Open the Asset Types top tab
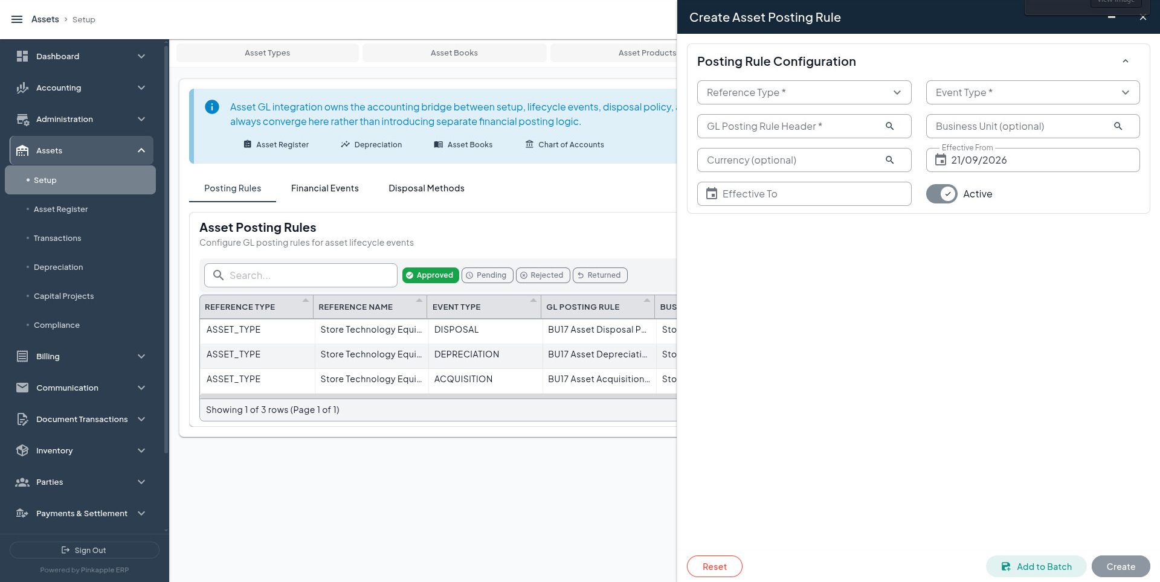1160x582 pixels. [268, 53]
